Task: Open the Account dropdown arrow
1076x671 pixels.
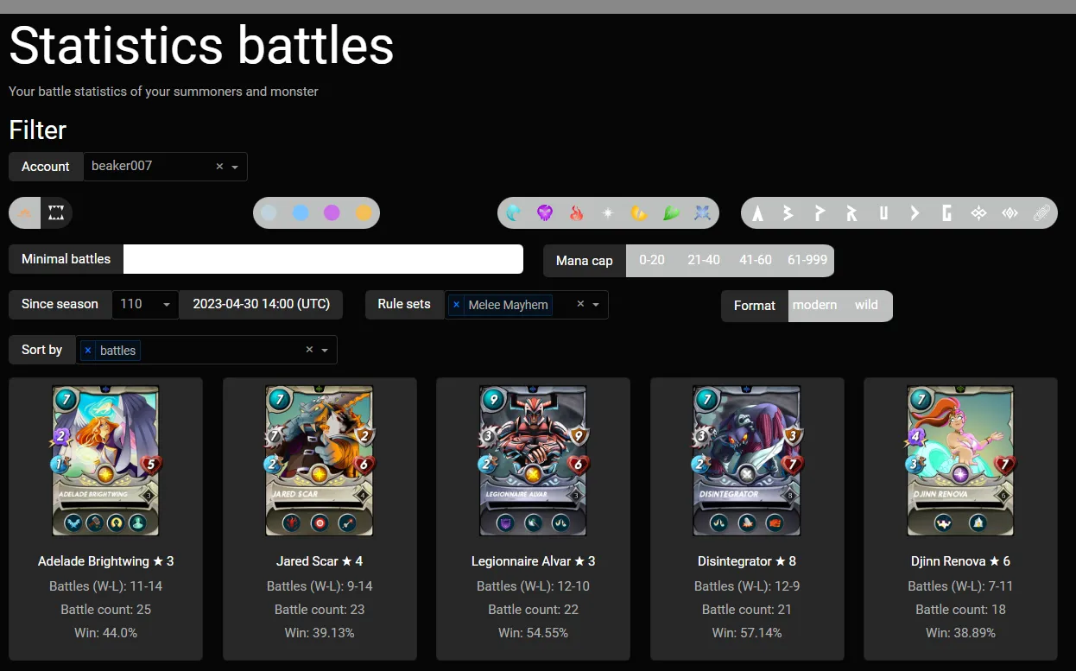Action: point(235,167)
